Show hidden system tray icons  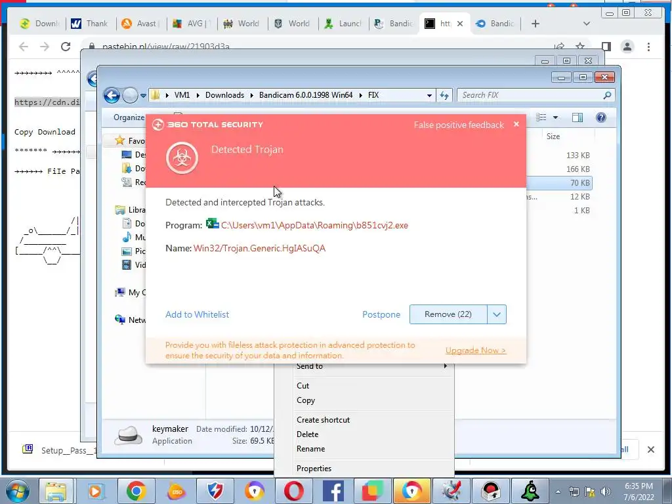[x=558, y=492]
